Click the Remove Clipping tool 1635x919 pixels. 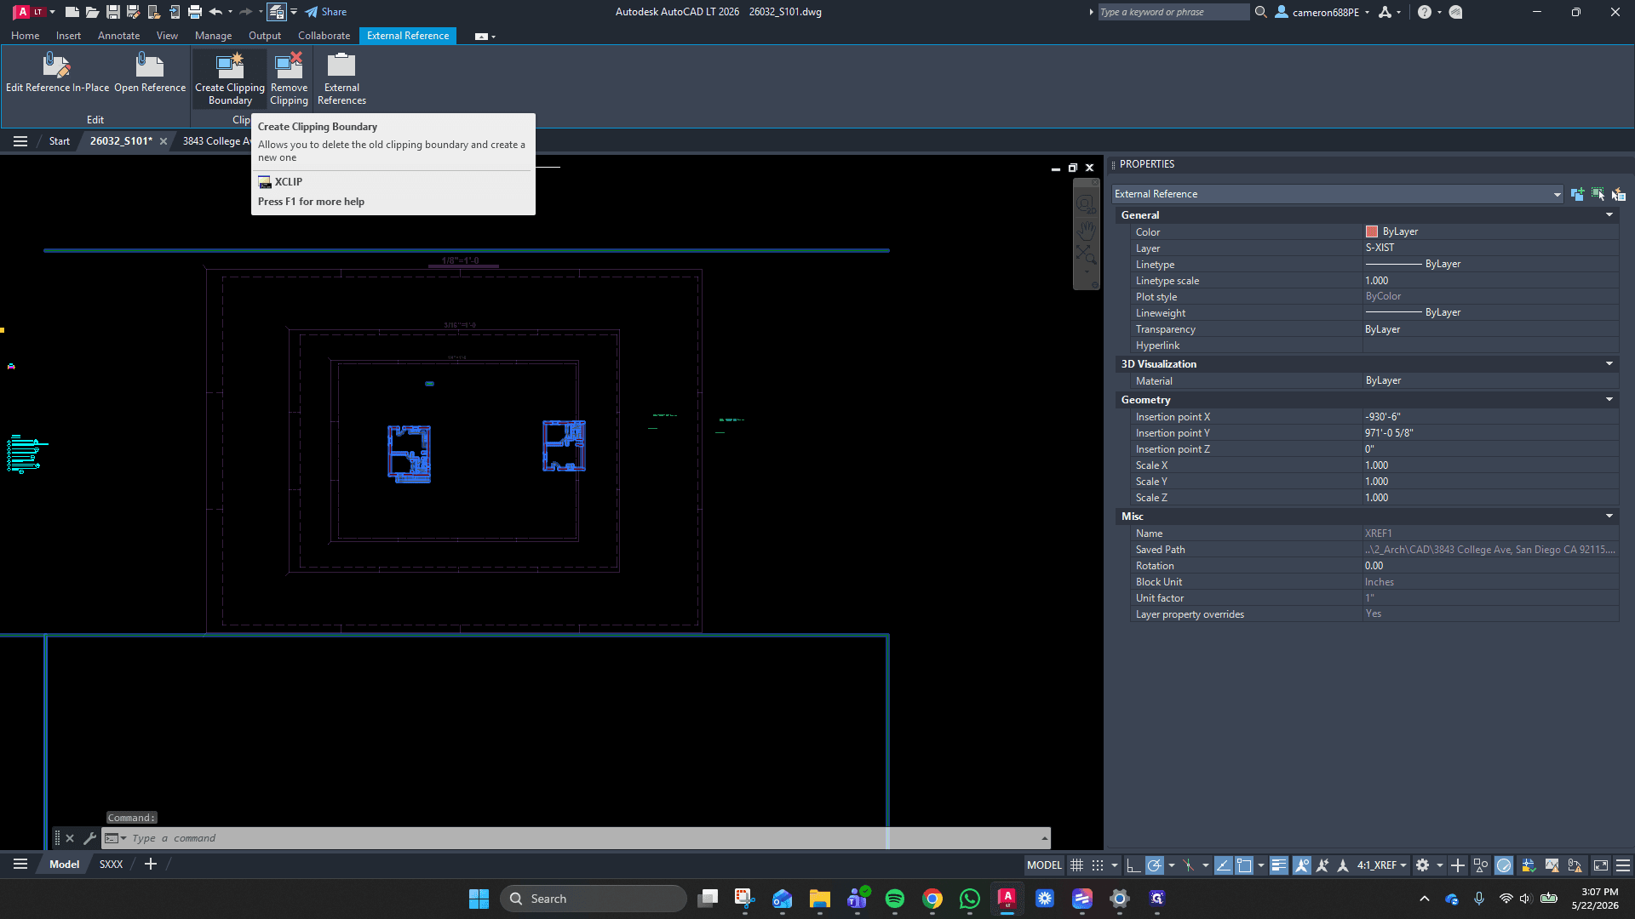click(x=289, y=79)
